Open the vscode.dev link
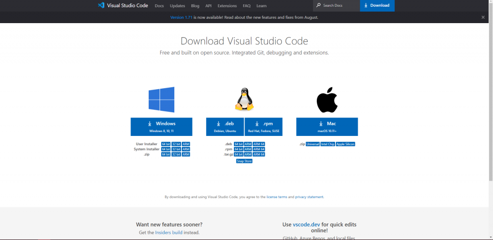This screenshot has width=493, height=240. pos(307,225)
